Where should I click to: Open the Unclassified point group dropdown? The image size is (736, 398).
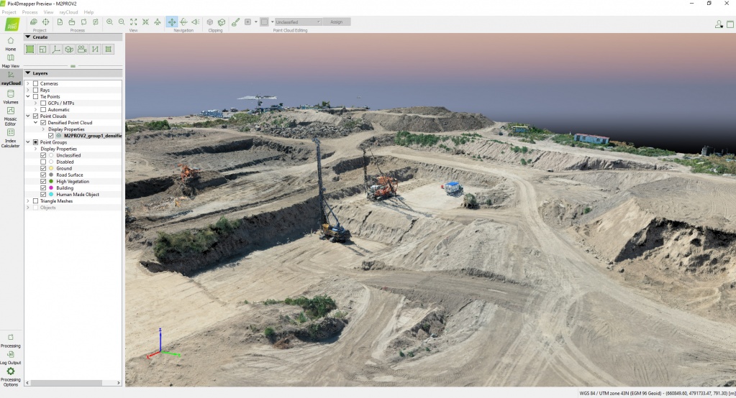[297, 22]
